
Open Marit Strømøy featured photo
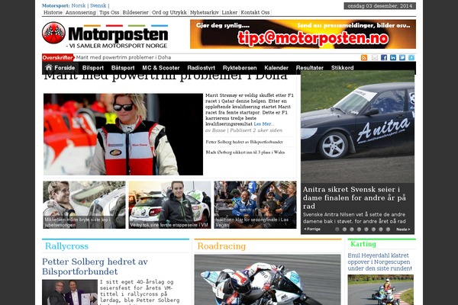tap(123, 134)
